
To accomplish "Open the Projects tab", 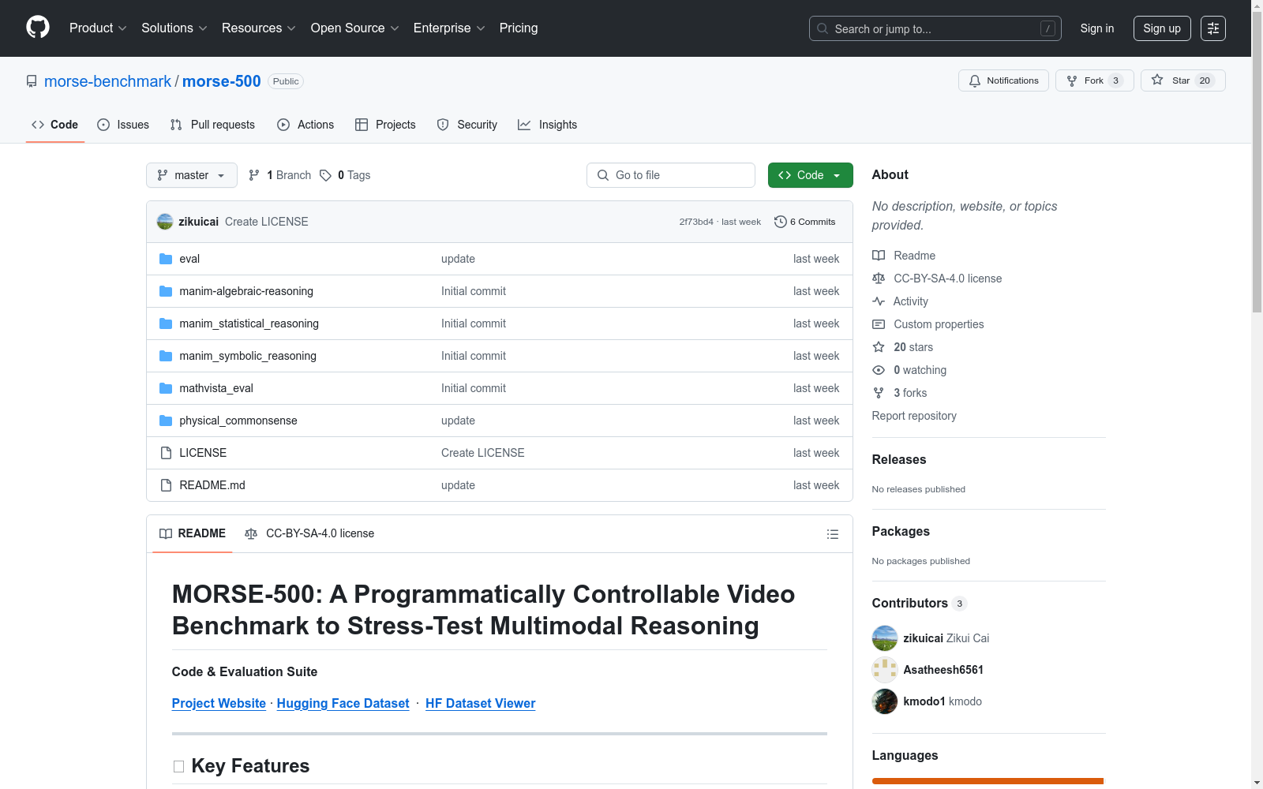I will 385,125.
